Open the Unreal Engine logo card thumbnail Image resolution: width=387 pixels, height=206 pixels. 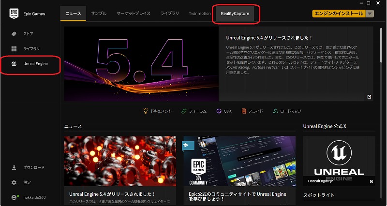click(x=339, y=161)
